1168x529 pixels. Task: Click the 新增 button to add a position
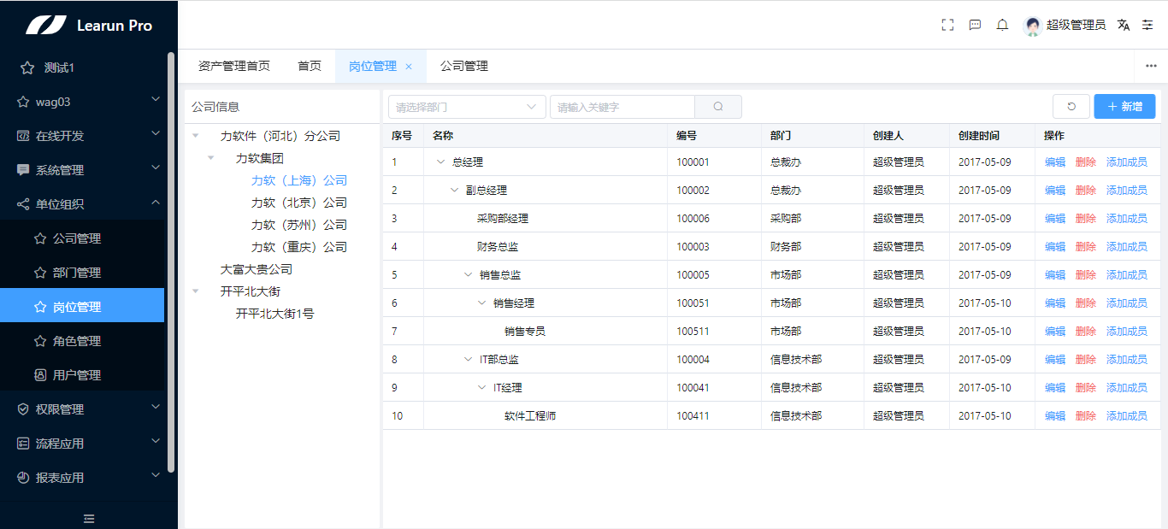(1124, 106)
